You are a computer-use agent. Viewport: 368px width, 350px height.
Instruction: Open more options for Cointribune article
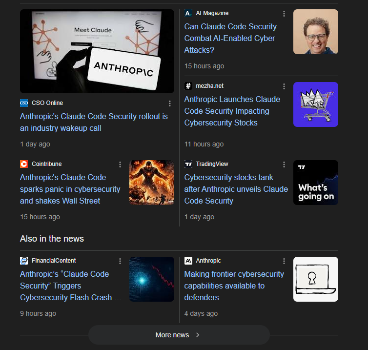point(120,165)
